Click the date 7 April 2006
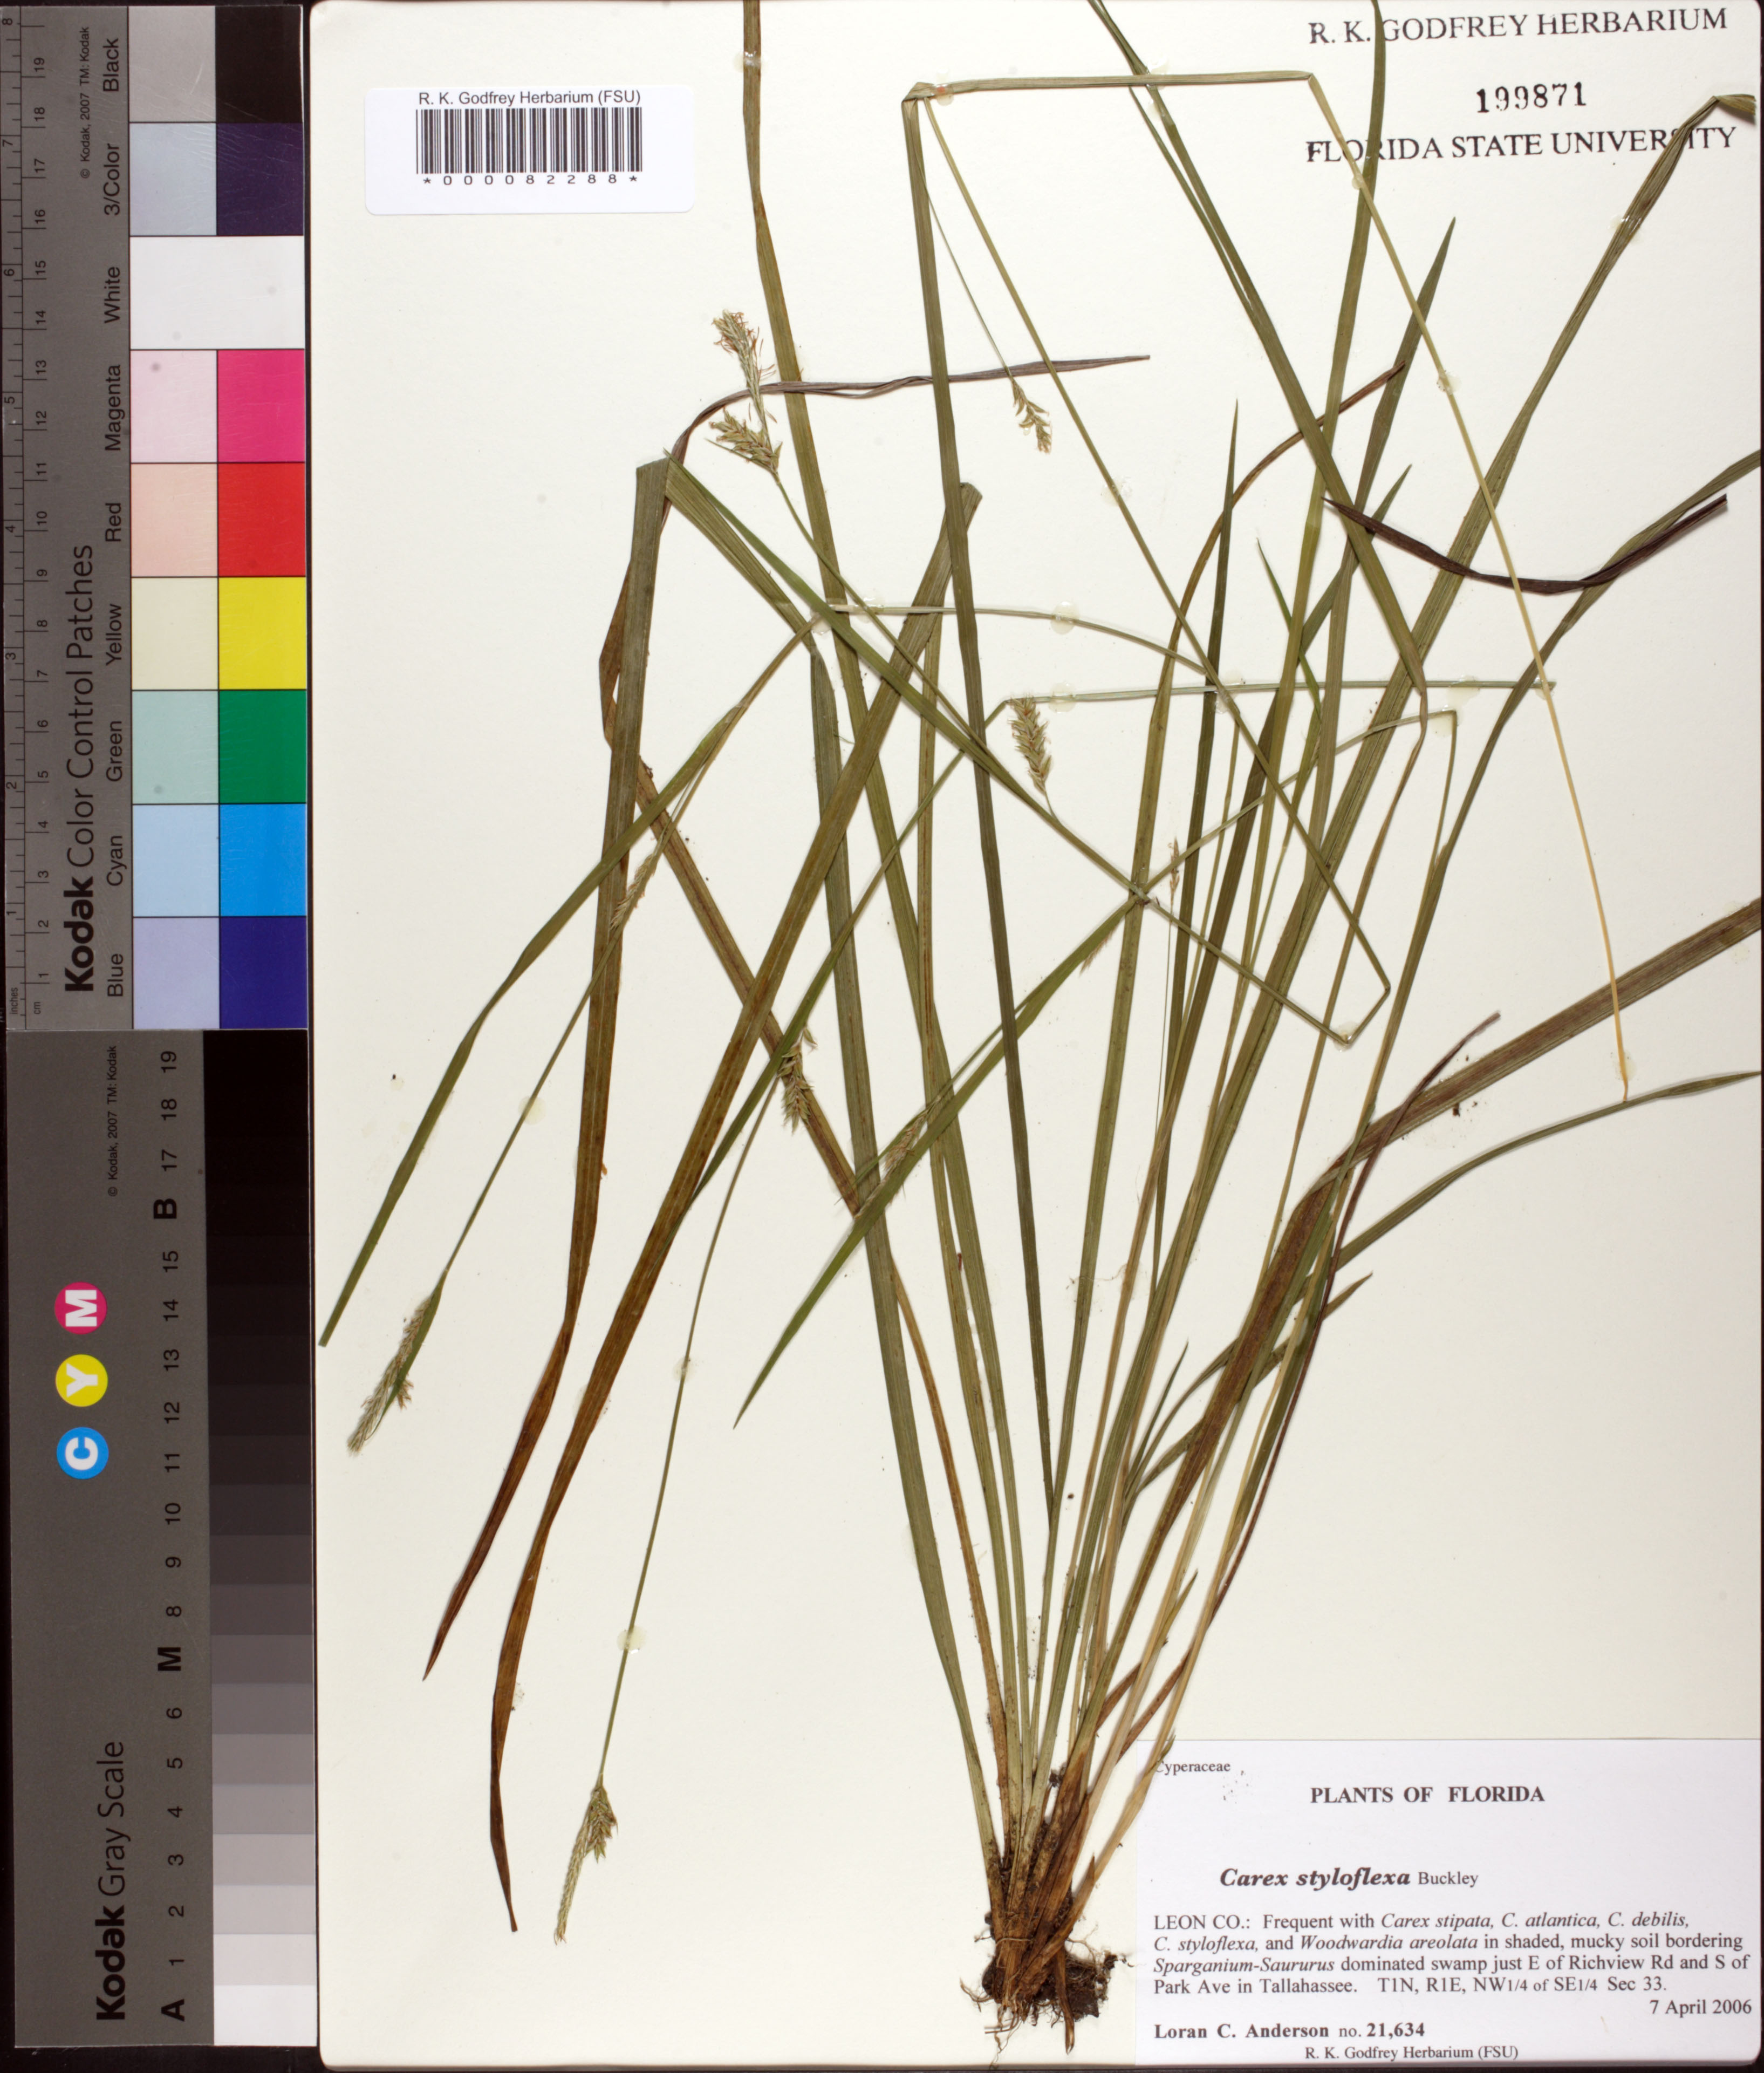 1700,2007
